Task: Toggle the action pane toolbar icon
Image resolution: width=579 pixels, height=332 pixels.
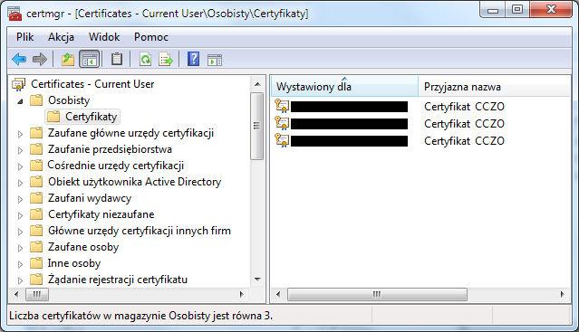Action: 215,60
